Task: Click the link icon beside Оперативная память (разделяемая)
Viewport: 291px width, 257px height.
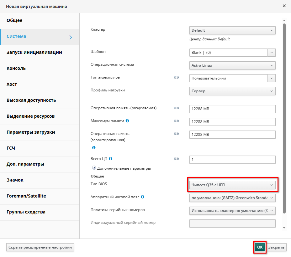Action: [176, 108]
